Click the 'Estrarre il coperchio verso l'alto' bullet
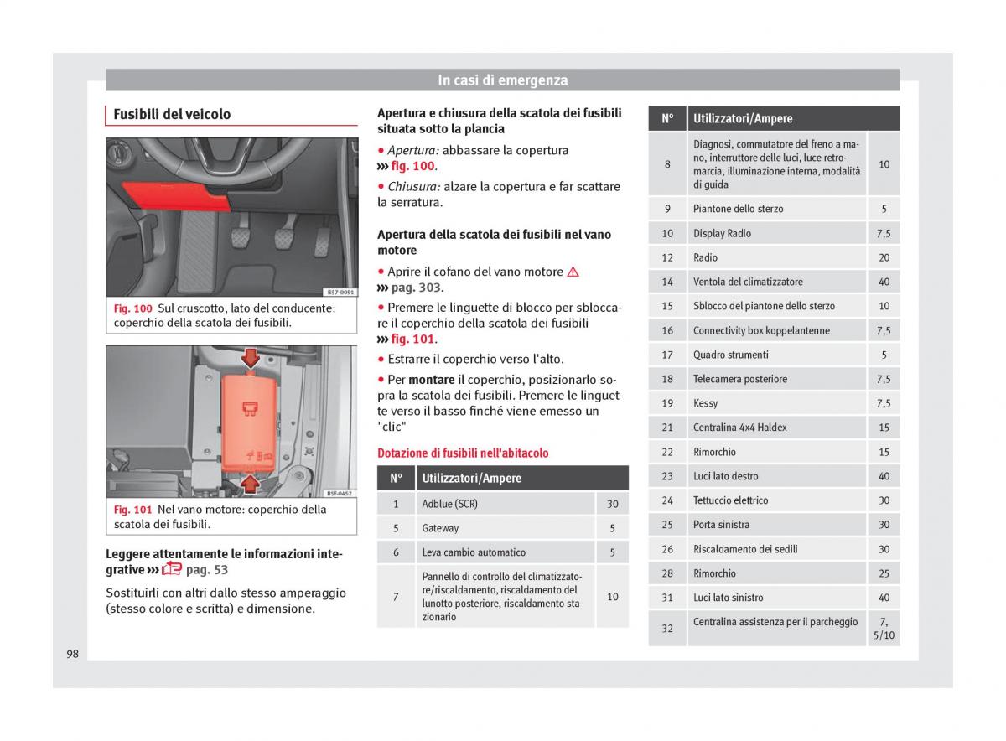This screenshot has height=741, width=1006. [x=471, y=359]
